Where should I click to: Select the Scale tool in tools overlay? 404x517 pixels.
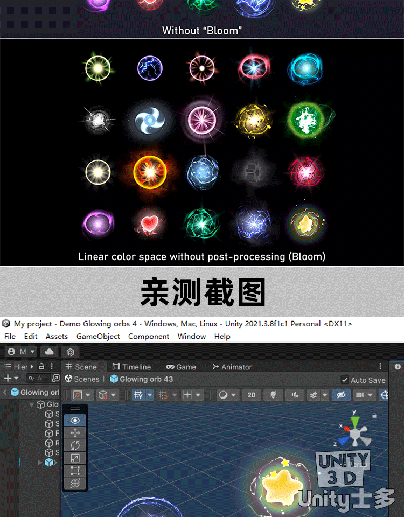coord(75,458)
